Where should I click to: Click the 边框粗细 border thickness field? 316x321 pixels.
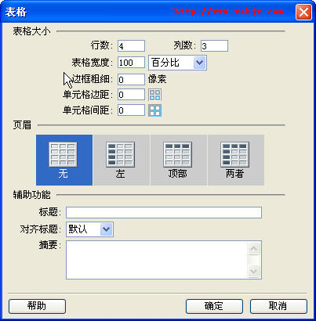(131, 79)
